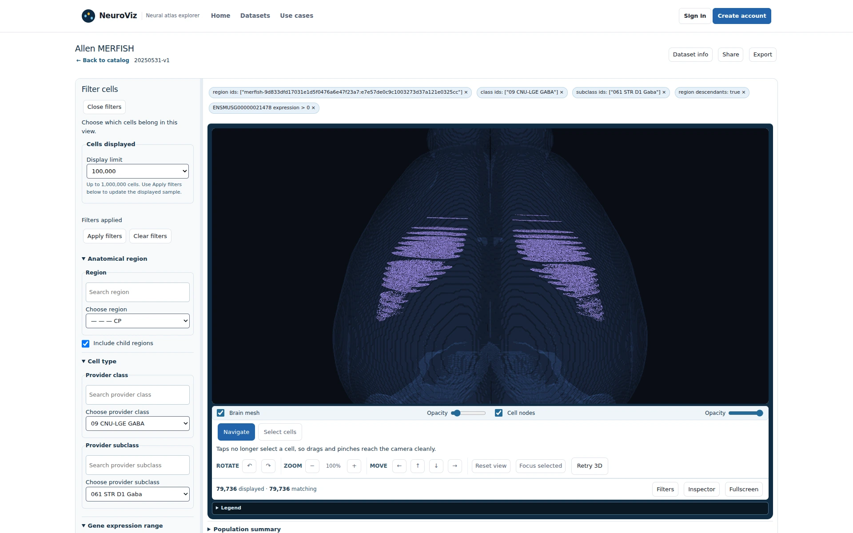This screenshot has width=853, height=533.
Task: Open Choose region dropdown
Action: [x=138, y=321]
